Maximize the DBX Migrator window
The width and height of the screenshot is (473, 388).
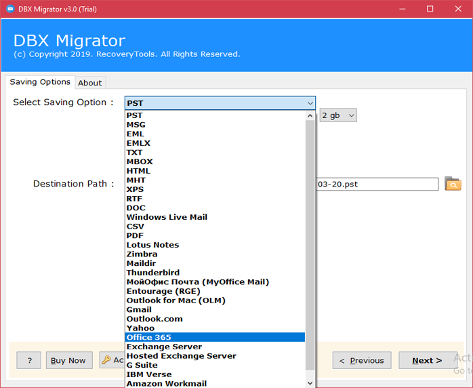(430, 9)
